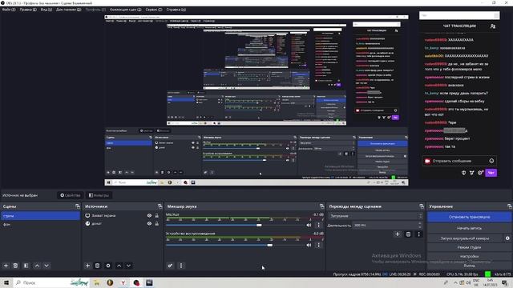This screenshot has height=288, width=513.
Task: Mute the Mic/Aux channel
Action: 309,226
